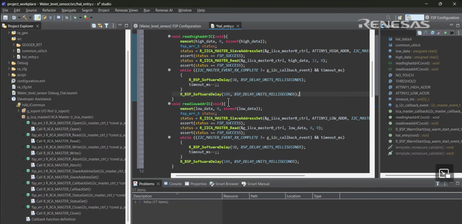Image resolution: width=462 pixels, height=224 pixels.
Task: Open the Run launch dropdown arrow
Action: coord(91,18)
